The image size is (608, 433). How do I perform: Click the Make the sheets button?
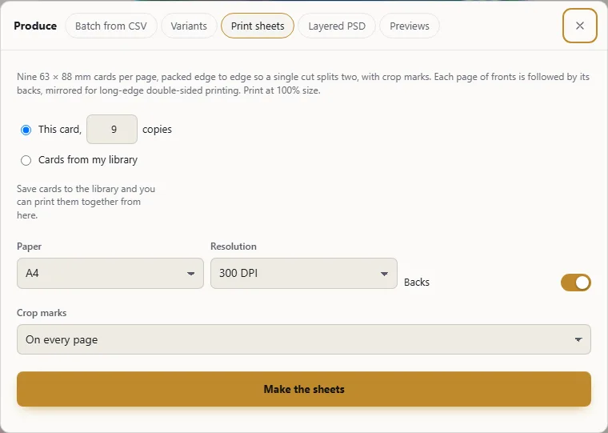click(x=304, y=389)
